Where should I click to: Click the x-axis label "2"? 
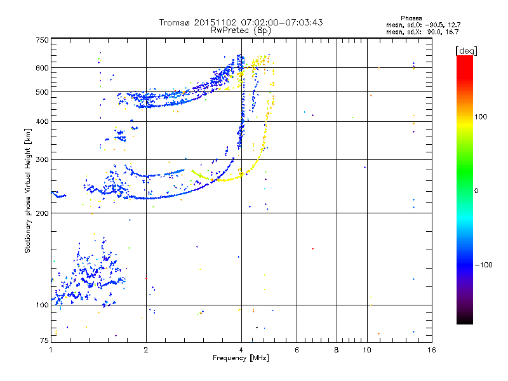146,350
